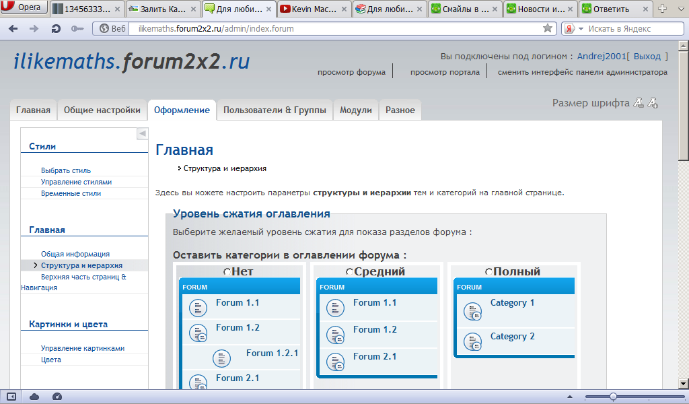Click the Category 1 icon in Полный preview

473,311
